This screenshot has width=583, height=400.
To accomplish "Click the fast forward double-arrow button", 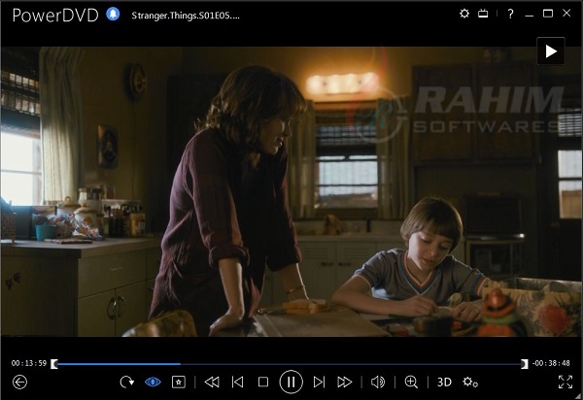I will pos(345,383).
